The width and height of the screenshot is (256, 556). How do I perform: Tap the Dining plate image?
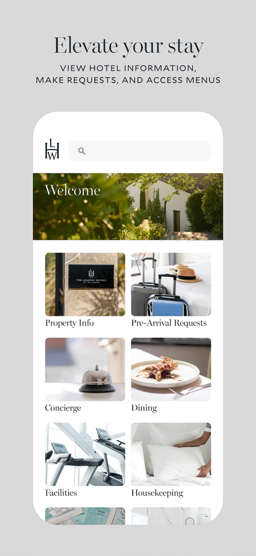click(x=171, y=369)
